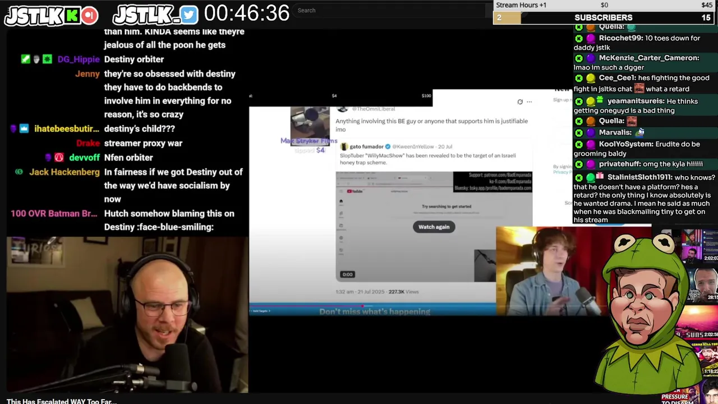Click username Drake in left chat
The height and width of the screenshot is (404, 718).
point(88,143)
